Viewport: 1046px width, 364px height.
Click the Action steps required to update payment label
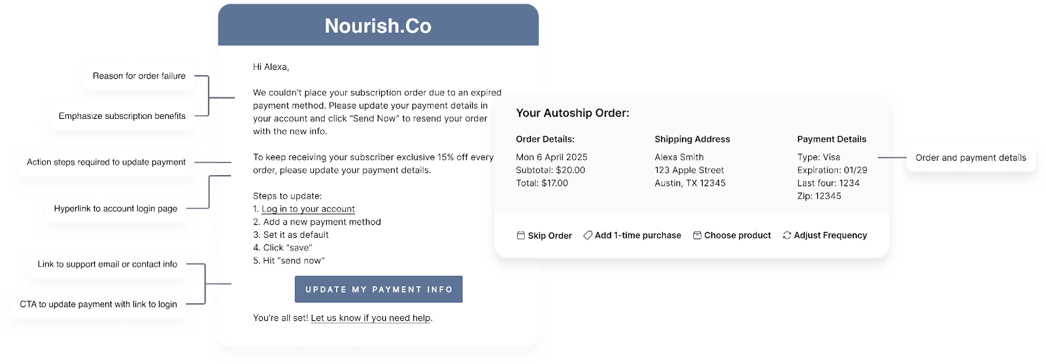pyautogui.click(x=106, y=162)
